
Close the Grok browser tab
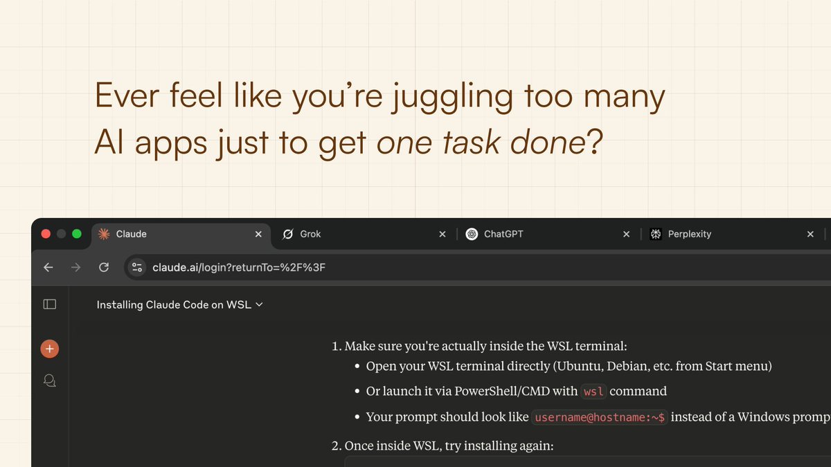[x=443, y=234]
